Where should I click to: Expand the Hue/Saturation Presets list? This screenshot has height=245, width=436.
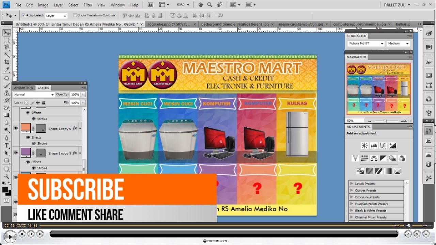coord(352,204)
